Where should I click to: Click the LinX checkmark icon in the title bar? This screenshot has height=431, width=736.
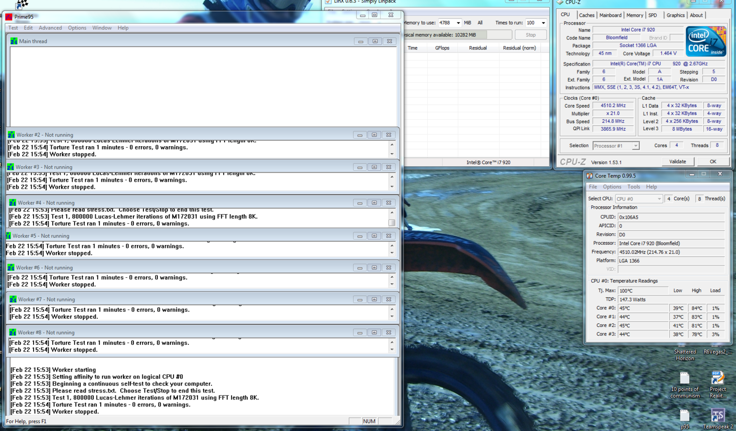point(328,2)
